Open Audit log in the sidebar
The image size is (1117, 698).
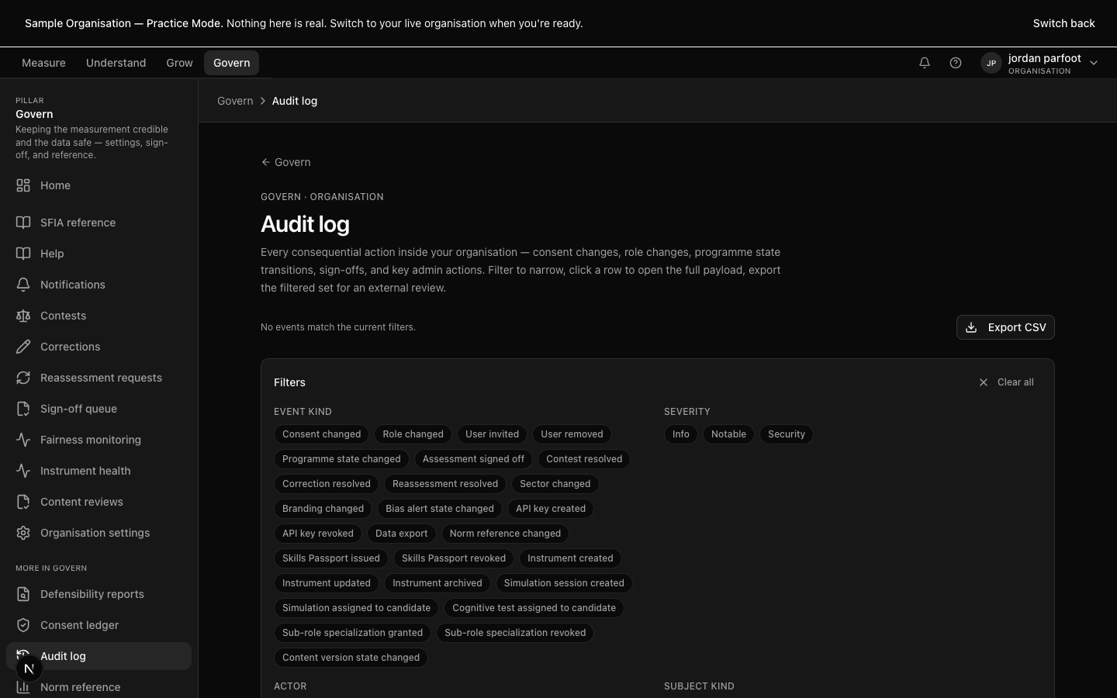[99, 656]
